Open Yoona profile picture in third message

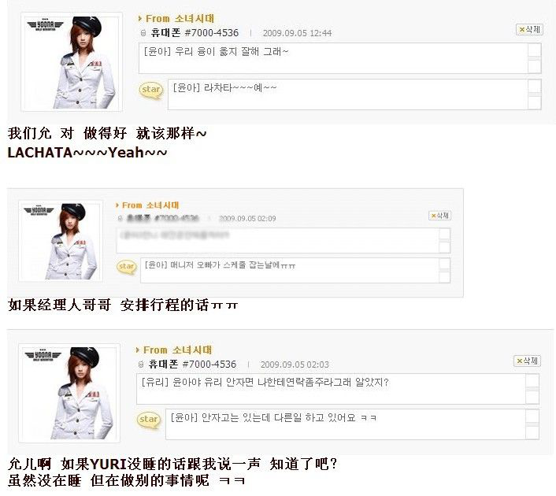69,393
